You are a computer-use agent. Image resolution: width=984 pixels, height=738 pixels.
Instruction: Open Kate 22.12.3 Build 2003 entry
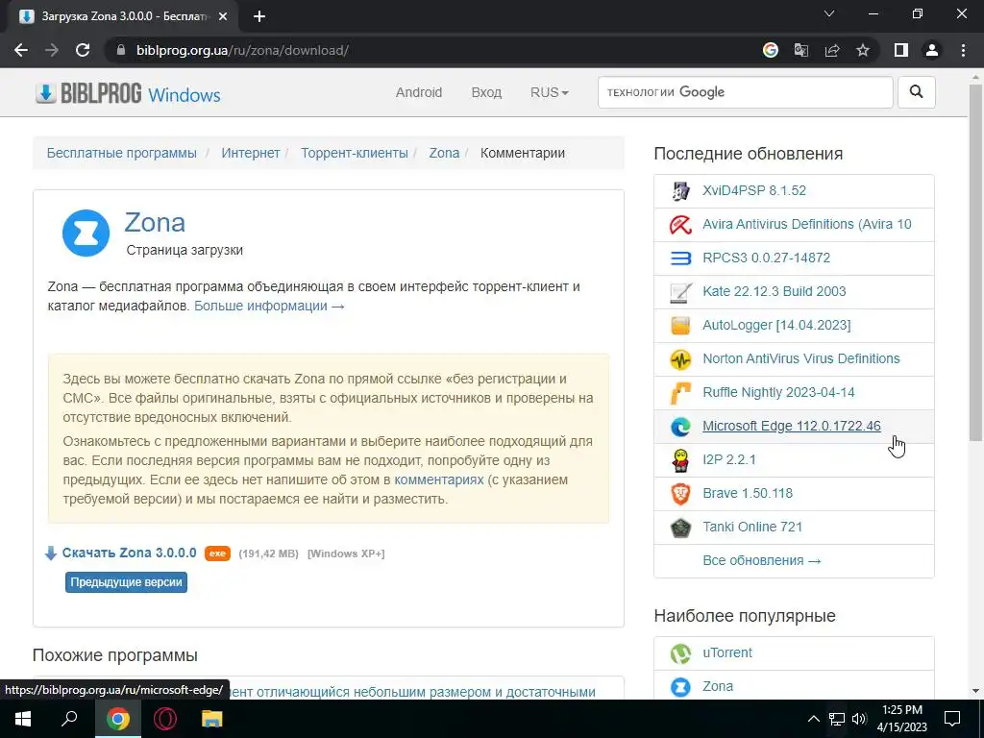click(x=774, y=291)
